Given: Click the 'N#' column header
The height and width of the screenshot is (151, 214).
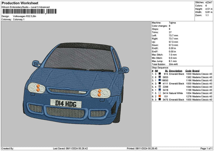Looking at the screenshot, I should (157, 71).
